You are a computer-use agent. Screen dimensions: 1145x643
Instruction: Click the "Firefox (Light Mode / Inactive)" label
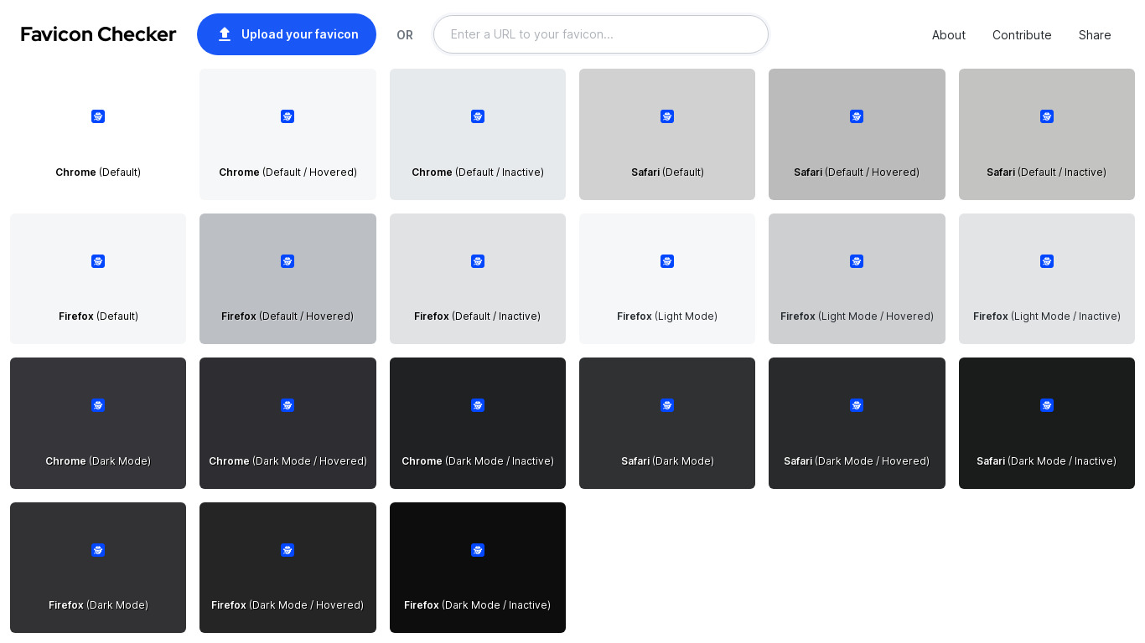(1047, 316)
